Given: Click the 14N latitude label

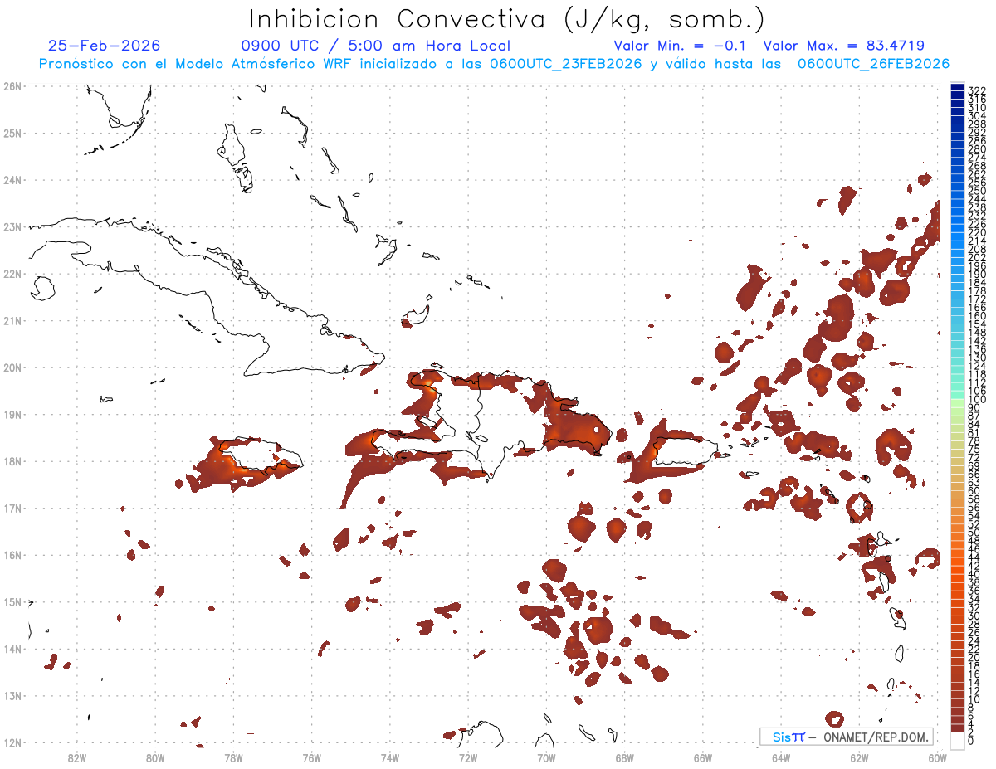Looking at the screenshot, I should point(12,649).
